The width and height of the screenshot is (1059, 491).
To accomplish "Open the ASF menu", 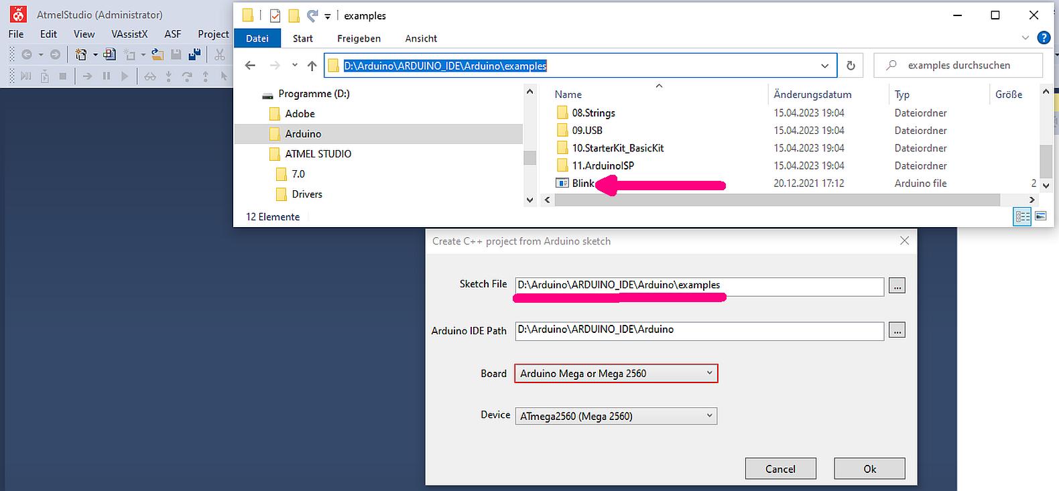I will click(173, 33).
